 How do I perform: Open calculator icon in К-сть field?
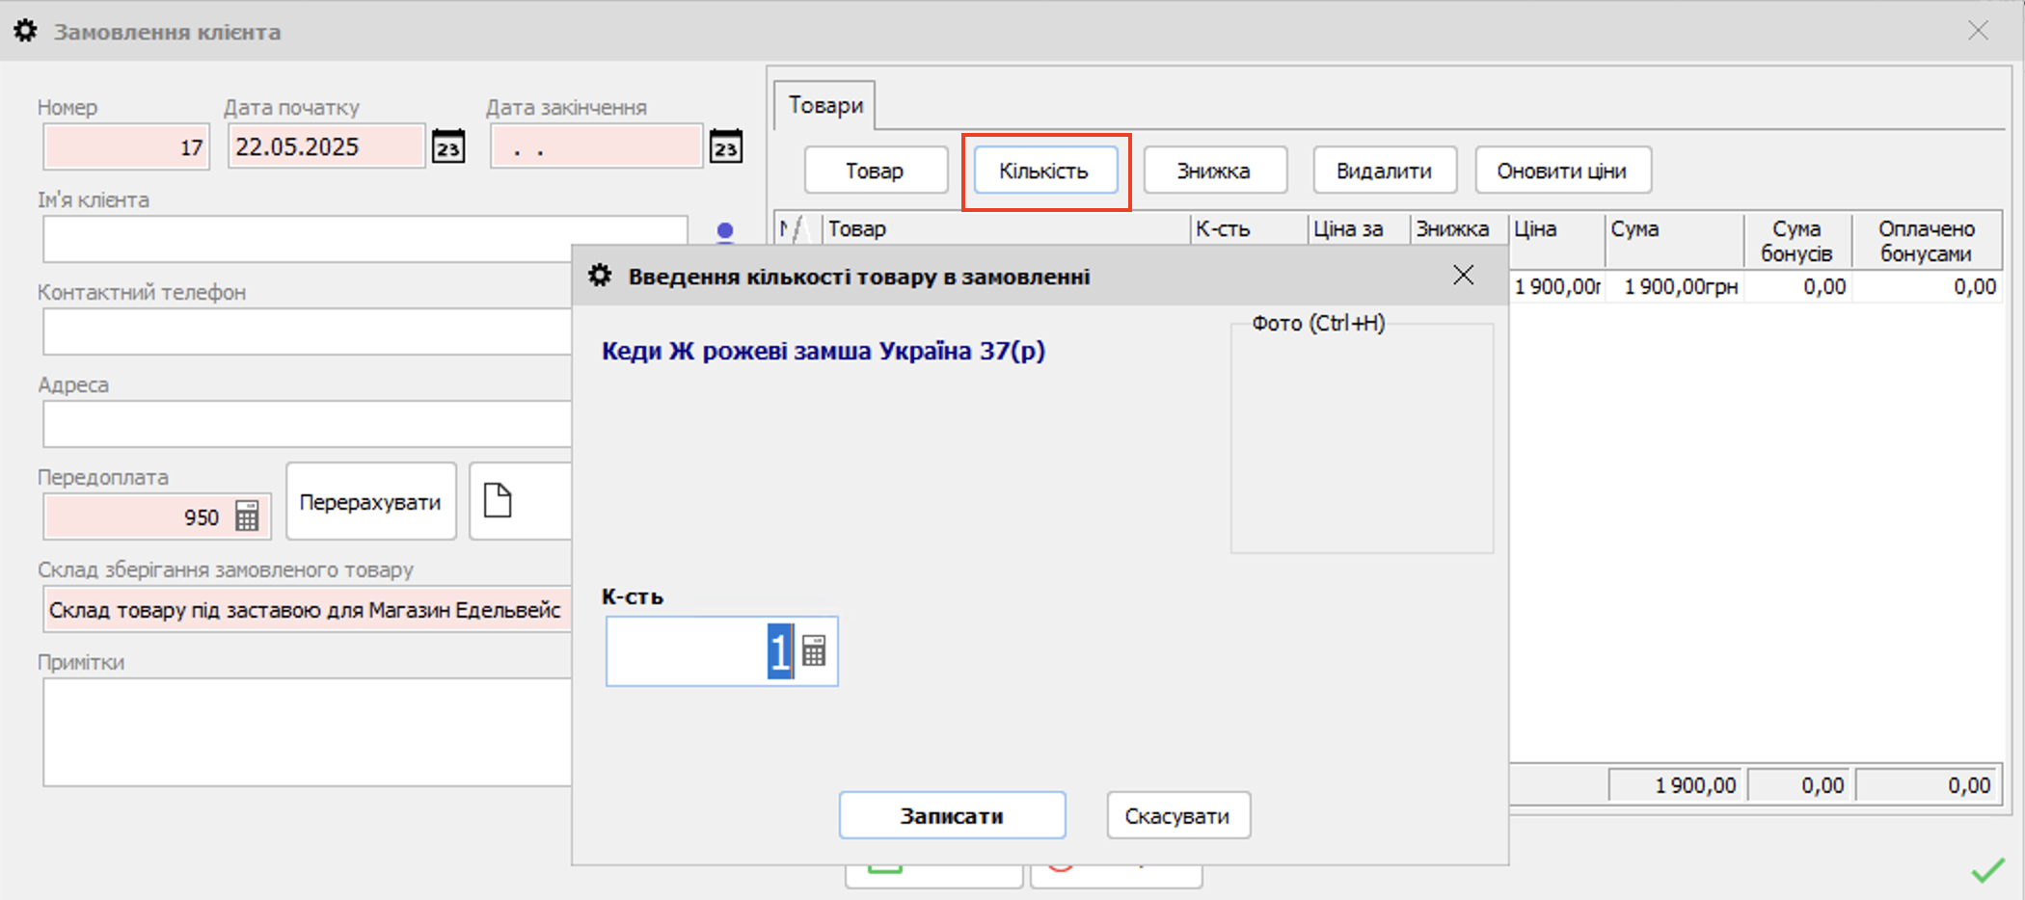(814, 652)
